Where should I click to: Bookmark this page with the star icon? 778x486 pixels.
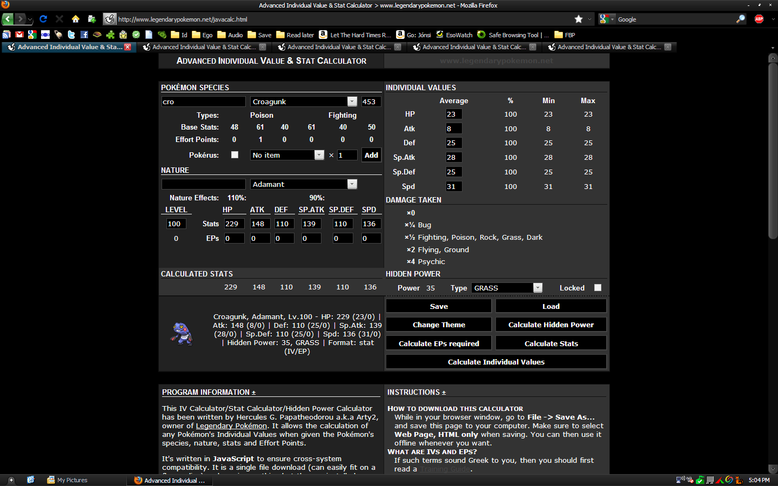(579, 19)
